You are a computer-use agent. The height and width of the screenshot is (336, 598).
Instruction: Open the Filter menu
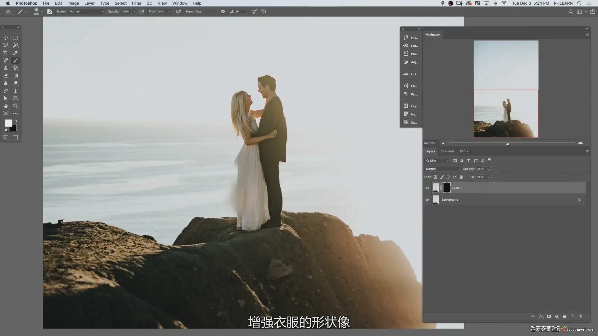(136, 3)
